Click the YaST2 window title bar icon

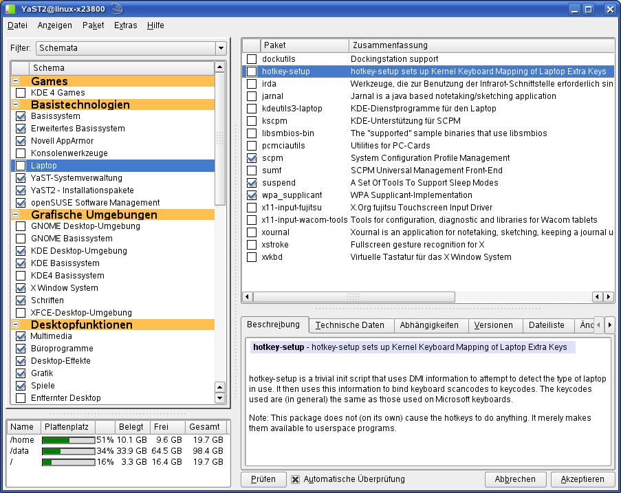[10, 9]
